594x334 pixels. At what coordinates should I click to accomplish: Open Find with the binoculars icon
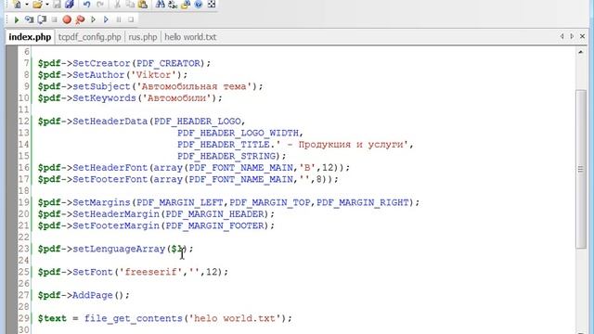click(x=161, y=5)
